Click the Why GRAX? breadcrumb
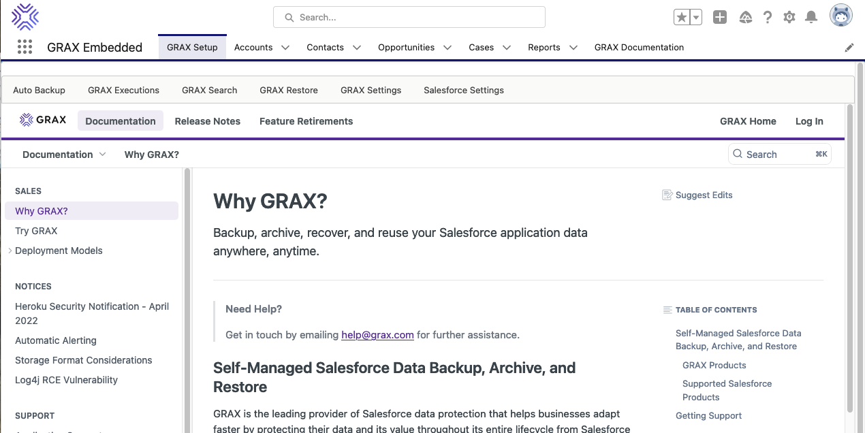 click(151, 155)
